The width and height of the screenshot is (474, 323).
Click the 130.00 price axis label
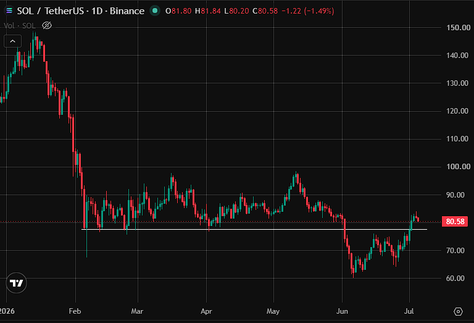[457, 83]
